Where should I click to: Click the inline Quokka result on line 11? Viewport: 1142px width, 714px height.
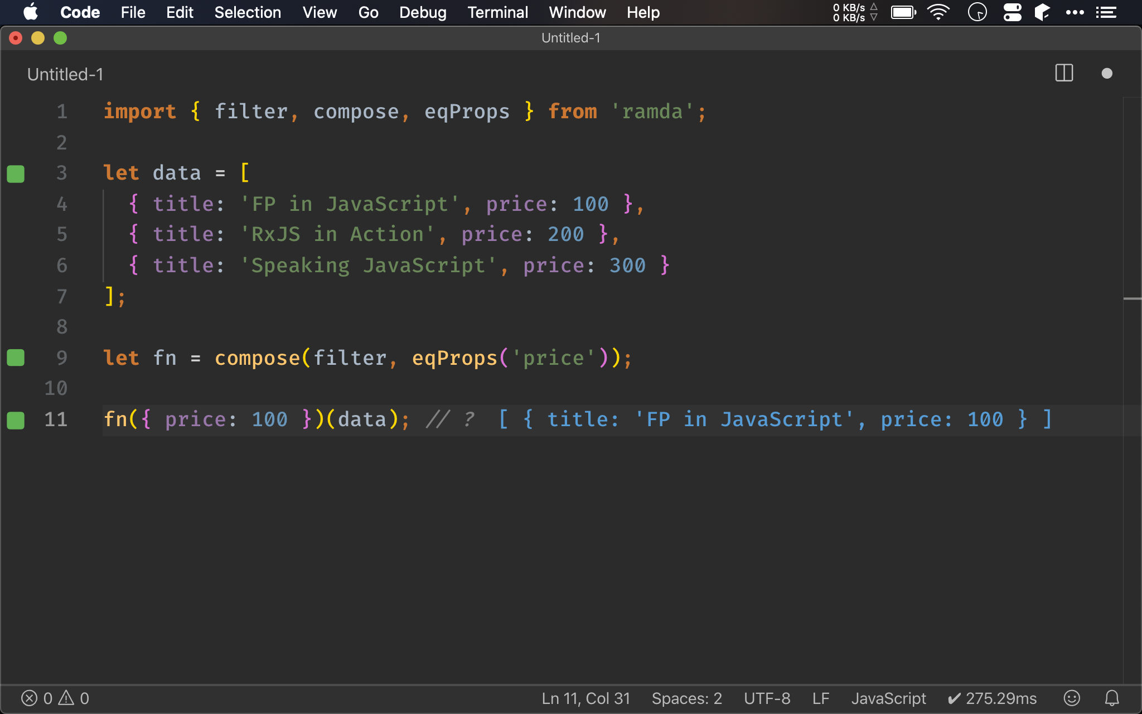775,419
